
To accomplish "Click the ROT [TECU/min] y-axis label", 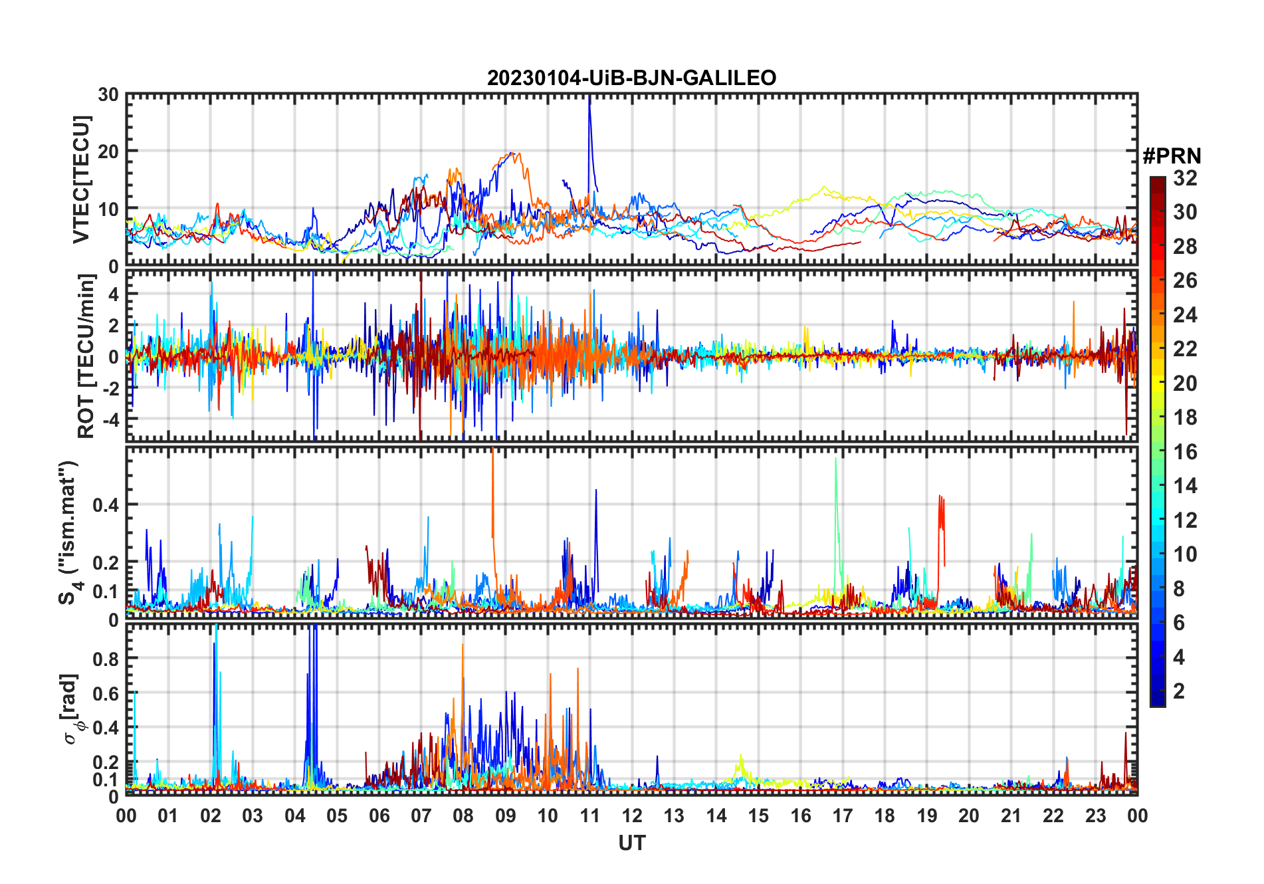I will pos(86,356).
